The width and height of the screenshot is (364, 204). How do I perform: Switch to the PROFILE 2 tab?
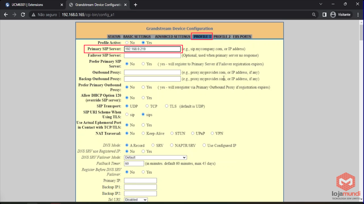tap(222, 37)
